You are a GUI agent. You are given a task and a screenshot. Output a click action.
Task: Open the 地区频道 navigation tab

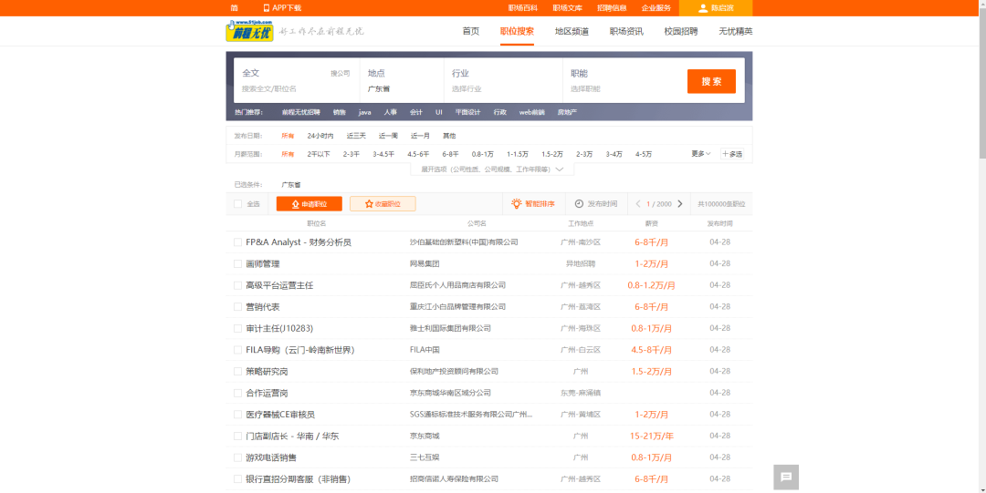point(572,31)
